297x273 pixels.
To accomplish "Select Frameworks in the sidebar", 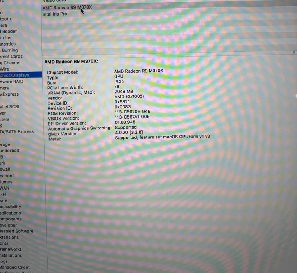I will (11, 249).
